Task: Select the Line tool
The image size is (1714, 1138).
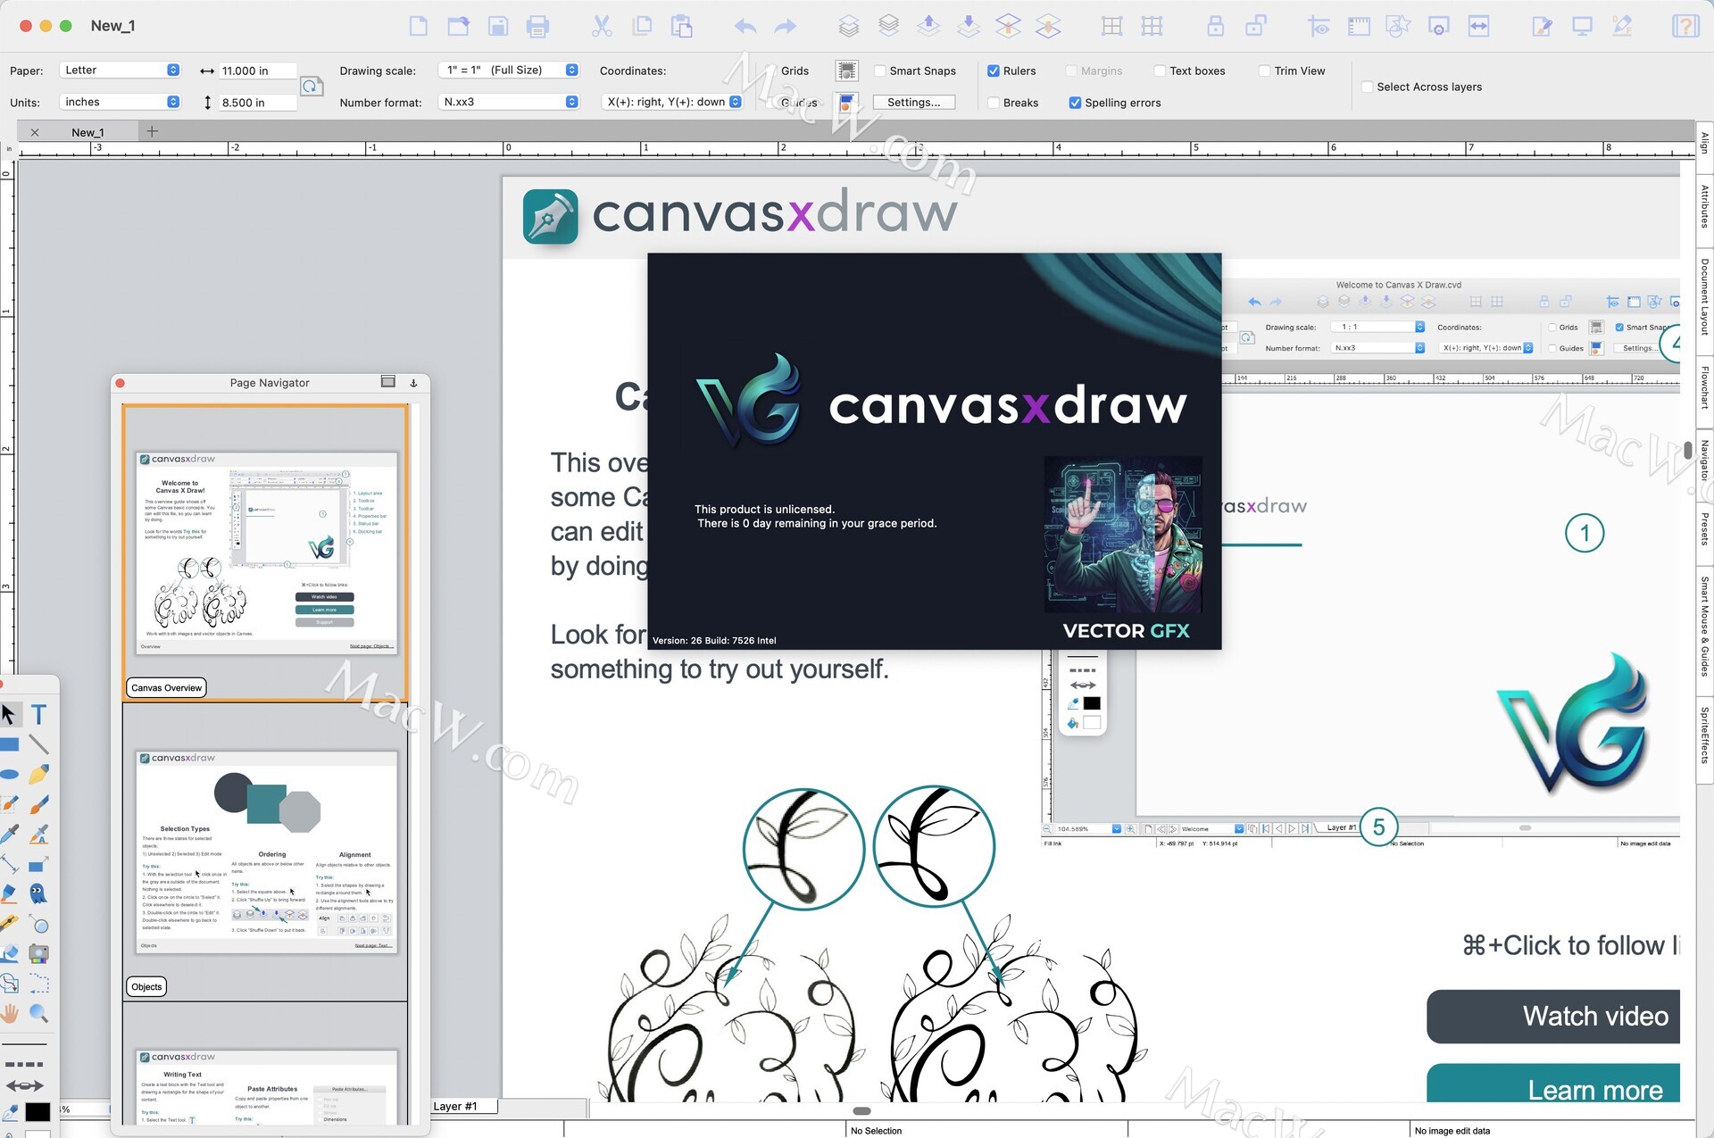Action: tap(38, 744)
